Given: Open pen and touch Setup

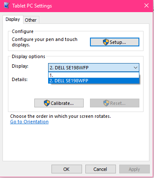Looking at the screenshot, I should click(115, 42).
